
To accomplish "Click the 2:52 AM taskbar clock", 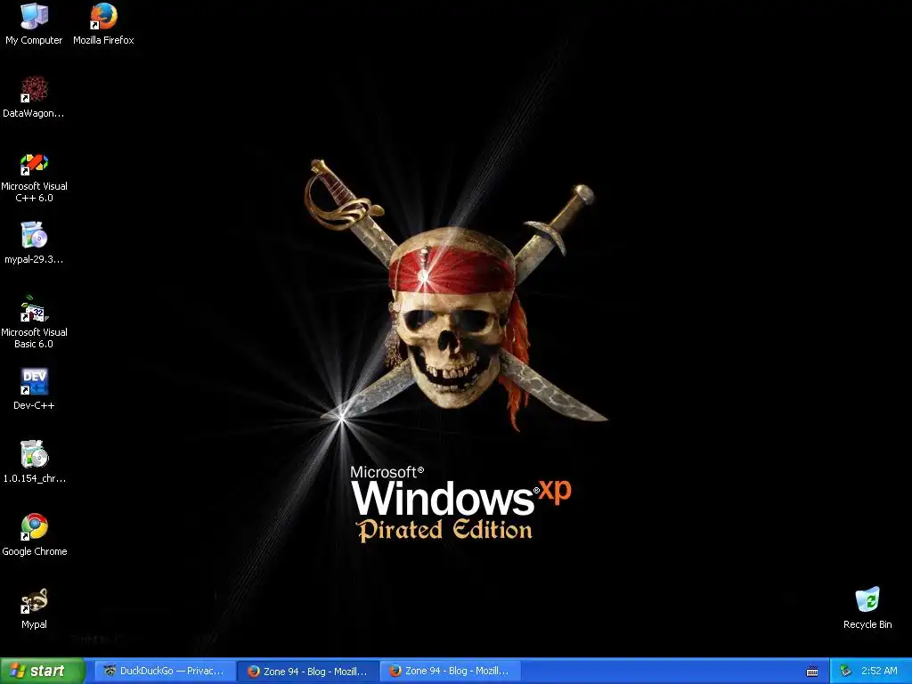I will point(879,672).
